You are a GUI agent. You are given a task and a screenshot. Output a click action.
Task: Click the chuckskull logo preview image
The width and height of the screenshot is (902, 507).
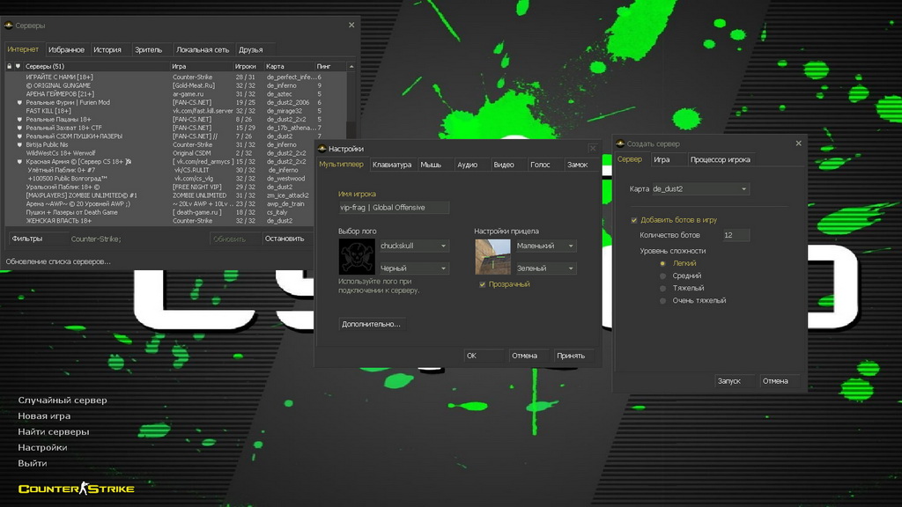pyautogui.click(x=357, y=256)
